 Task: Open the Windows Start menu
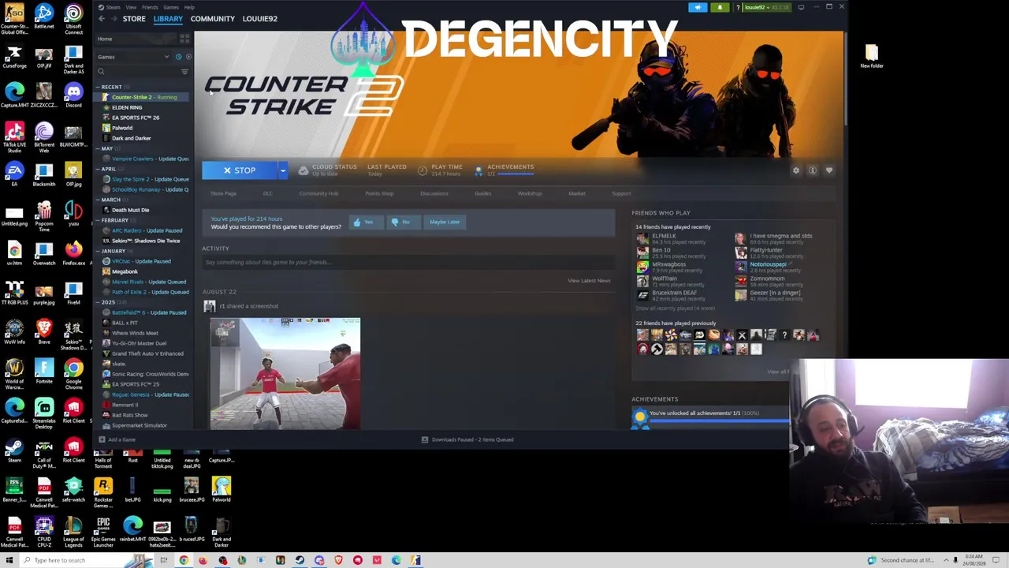point(9,560)
